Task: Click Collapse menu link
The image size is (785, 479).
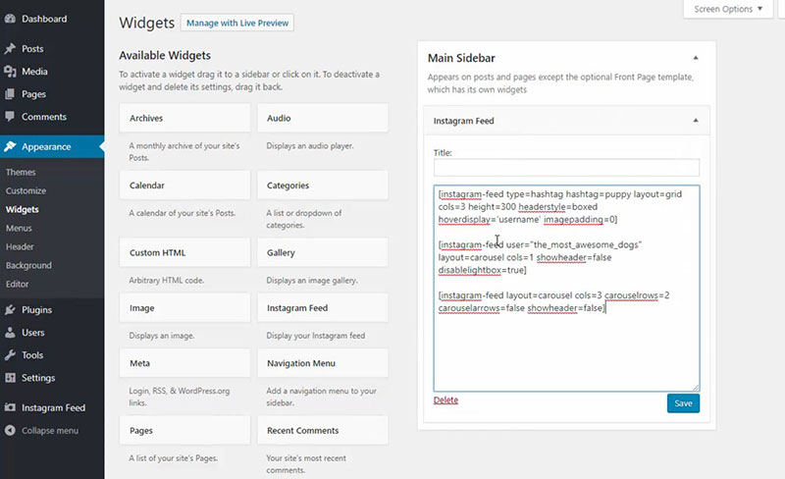Action: tap(50, 430)
